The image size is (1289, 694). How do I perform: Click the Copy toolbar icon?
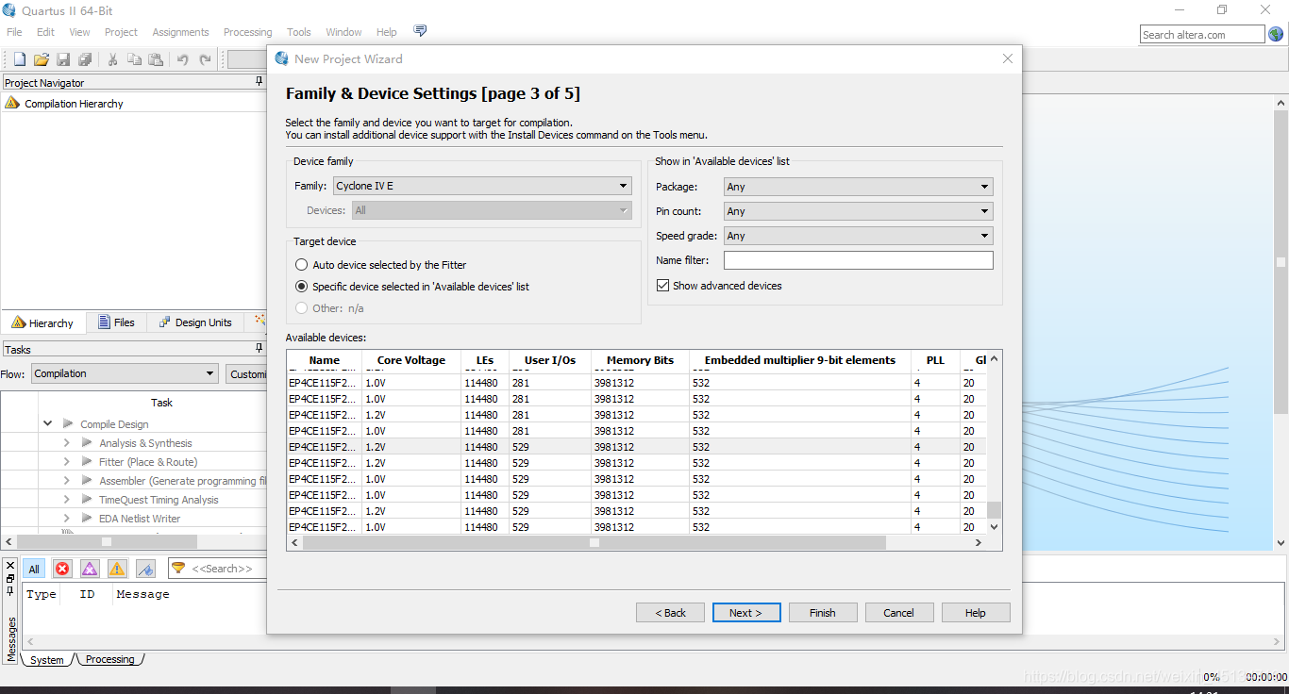point(134,59)
